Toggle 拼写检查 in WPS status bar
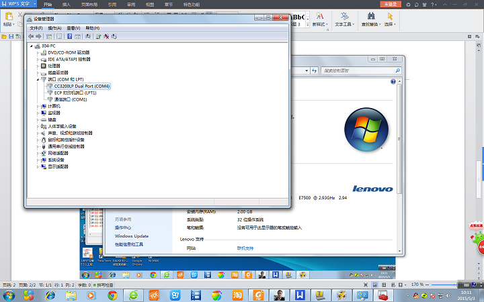Screen dimensions: 484x302 [x=104, y=285]
